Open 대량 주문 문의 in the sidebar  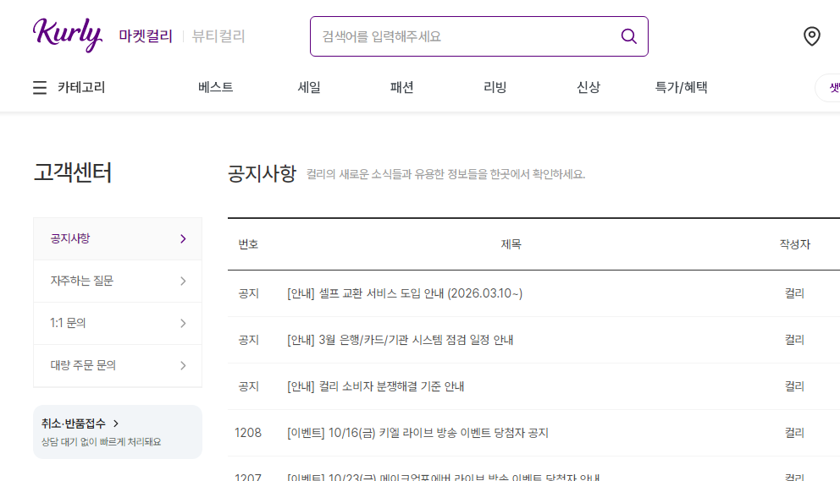point(118,365)
